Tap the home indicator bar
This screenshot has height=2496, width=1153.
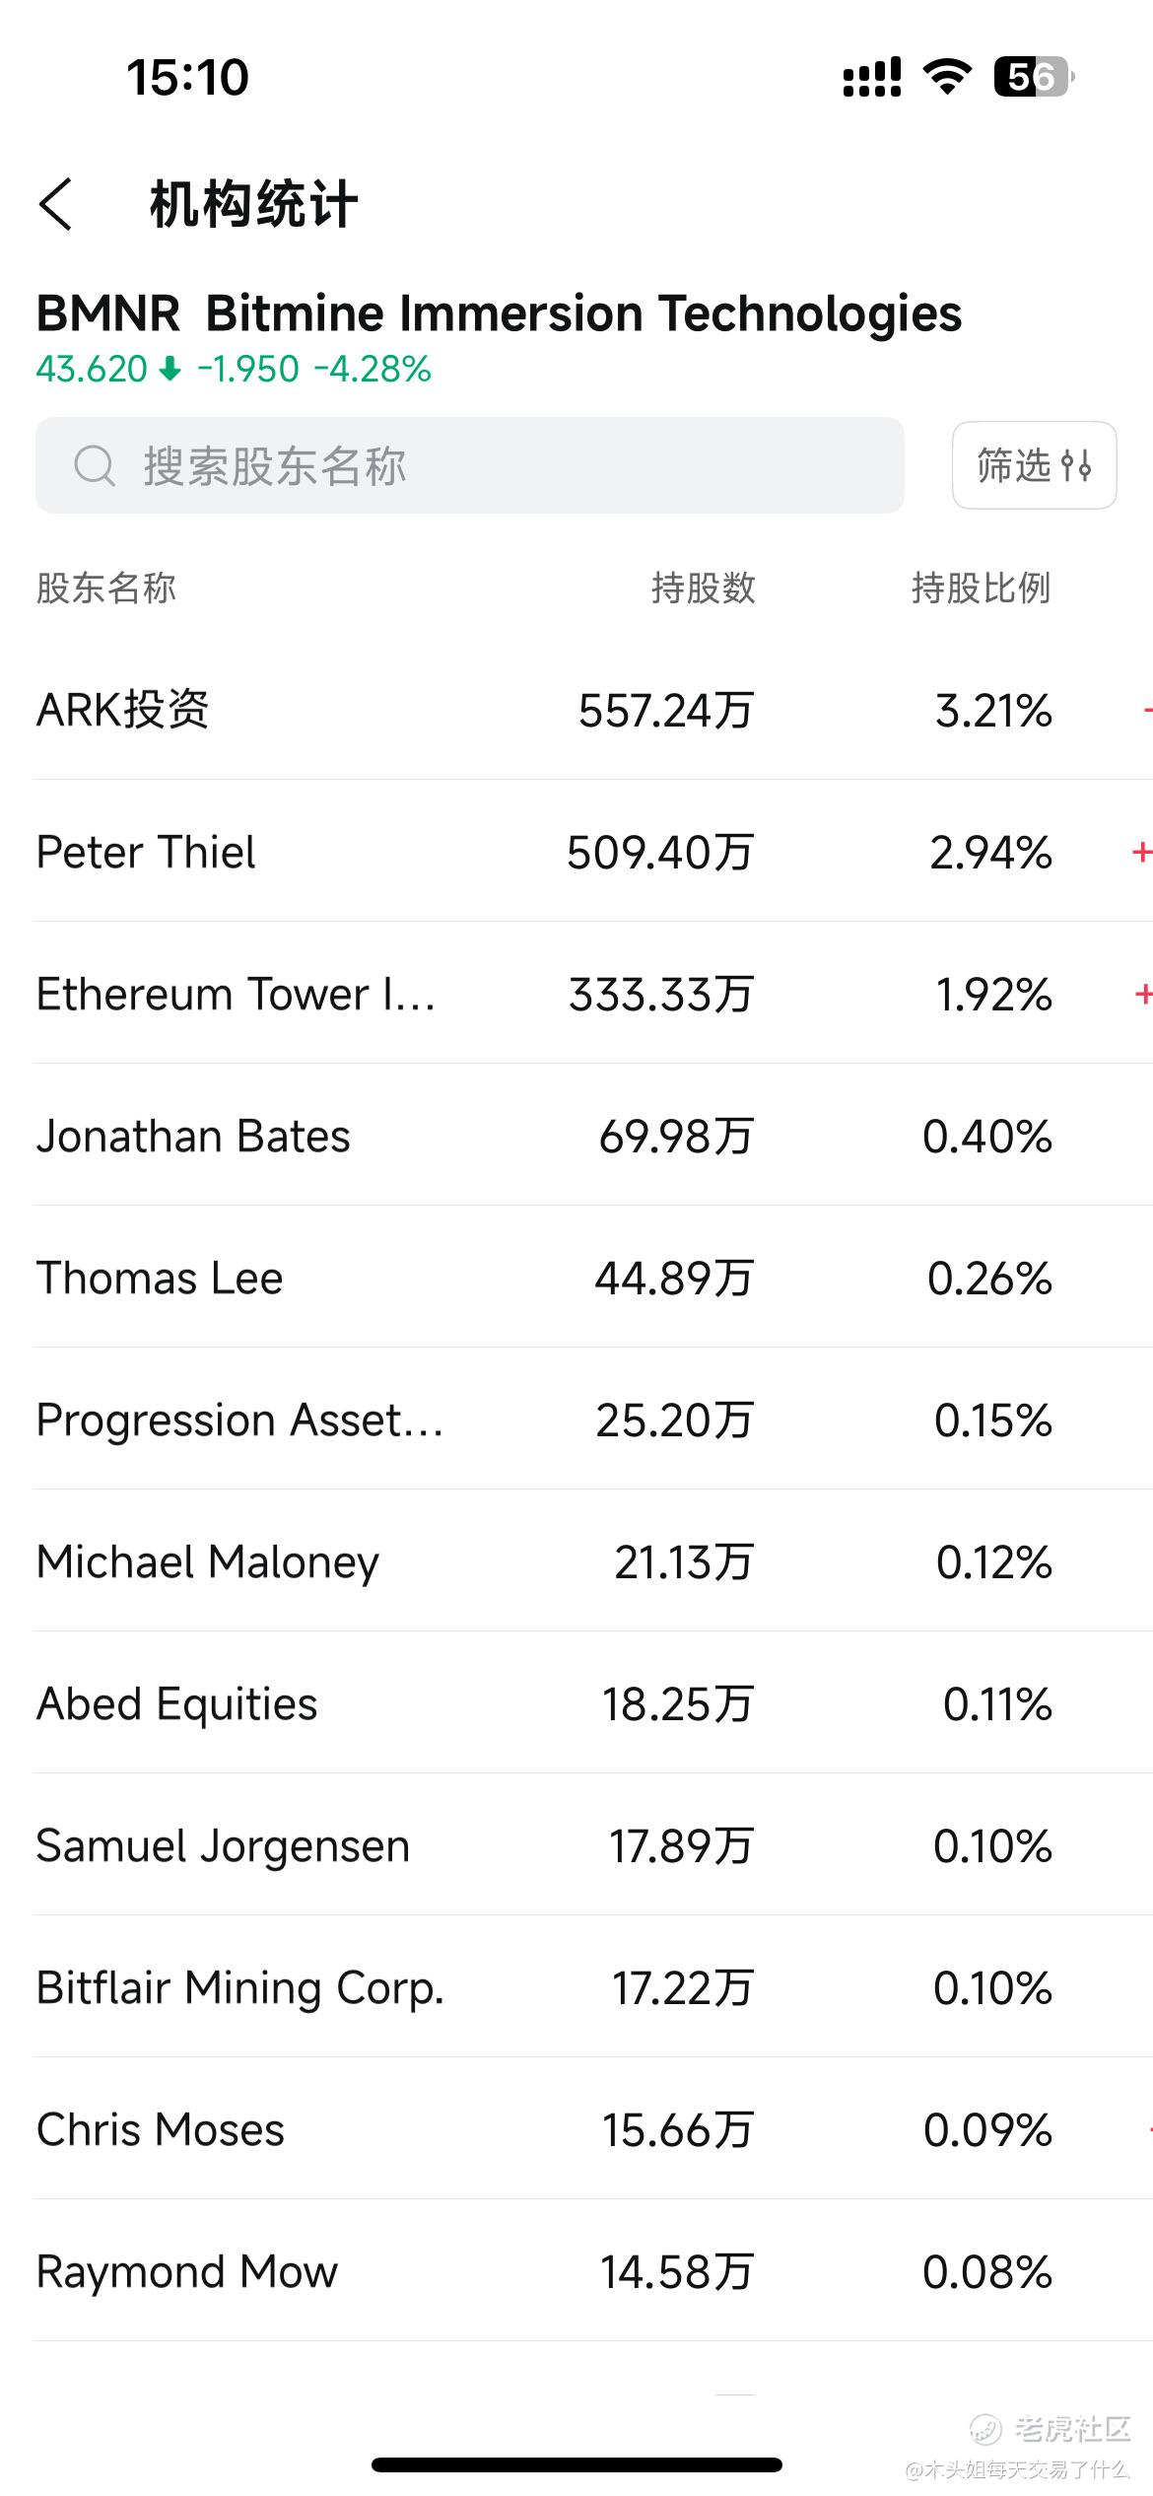click(576, 2464)
